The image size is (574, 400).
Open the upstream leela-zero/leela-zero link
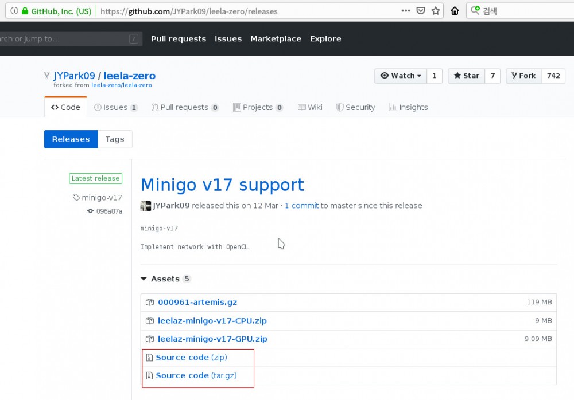122,85
